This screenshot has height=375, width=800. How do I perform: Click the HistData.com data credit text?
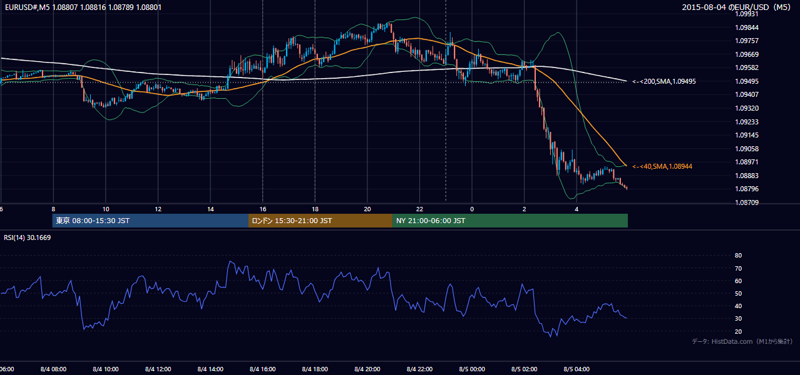[x=742, y=341]
